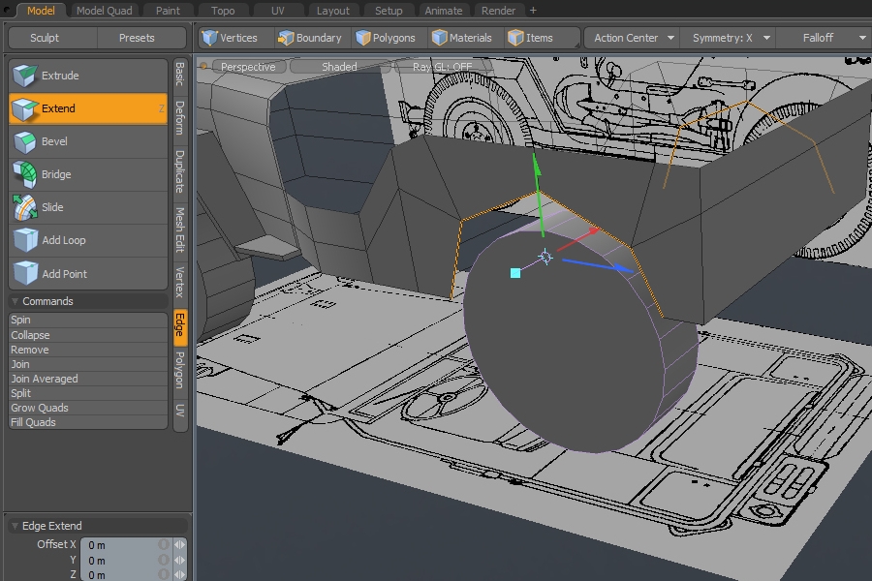Image resolution: width=872 pixels, height=581 pixels.
Task: Click the cyan square gizmo handle
Action: [515, 273]
